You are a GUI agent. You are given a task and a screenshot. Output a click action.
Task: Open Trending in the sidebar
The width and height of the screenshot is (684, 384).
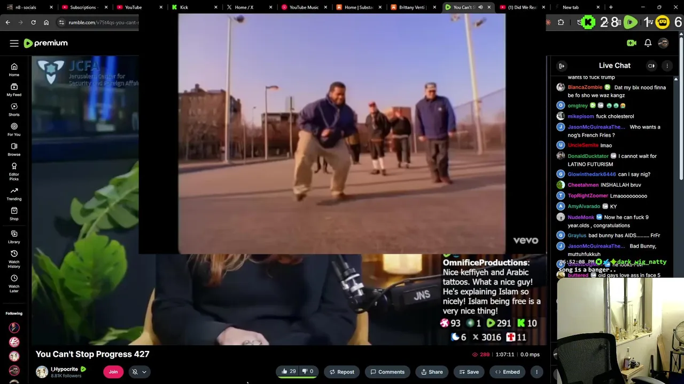14,194
